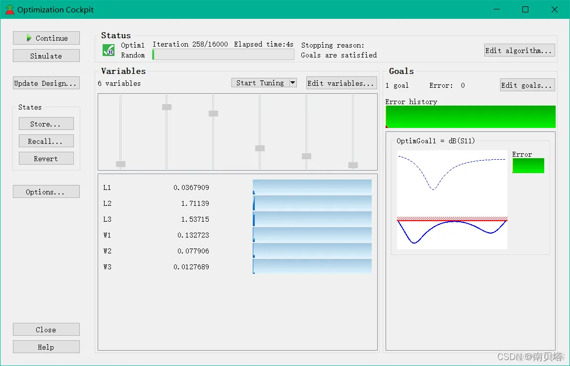This screenshot has height=366, width=570.
Task: Select the W2 variable row
Action: point(237,250)
